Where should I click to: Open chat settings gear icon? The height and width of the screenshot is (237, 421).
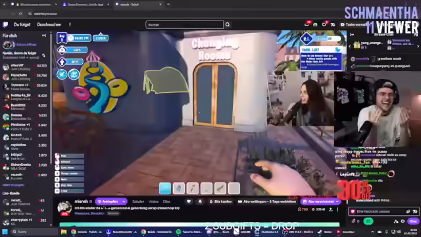[x=403, y=221]
